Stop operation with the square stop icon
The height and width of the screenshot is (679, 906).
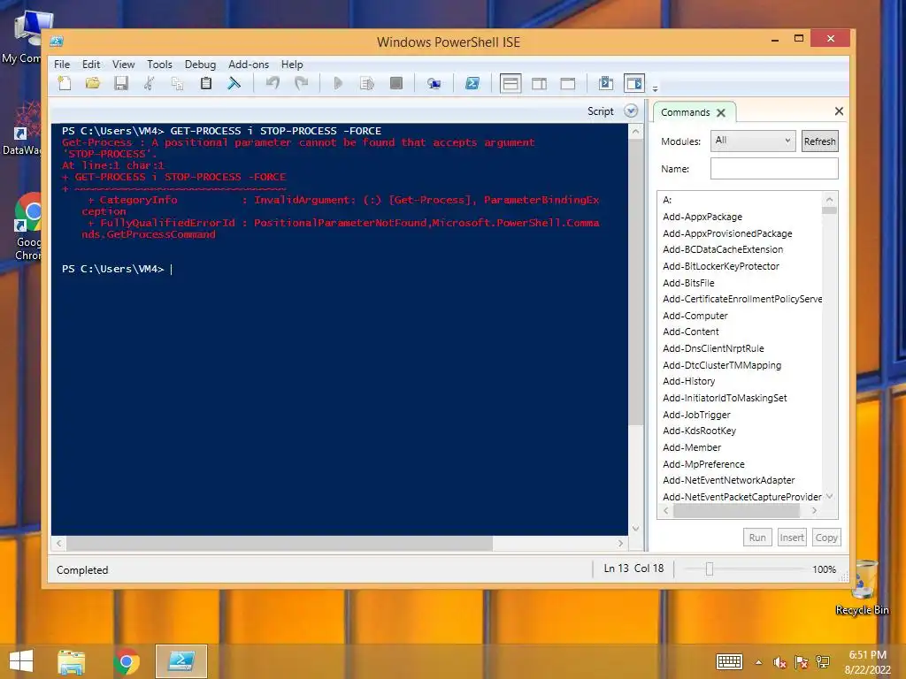pos(395,84)
